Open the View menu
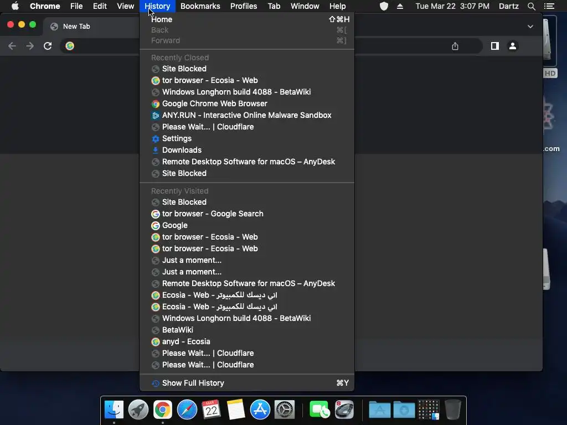567x425 pixels. coord(126,6)
